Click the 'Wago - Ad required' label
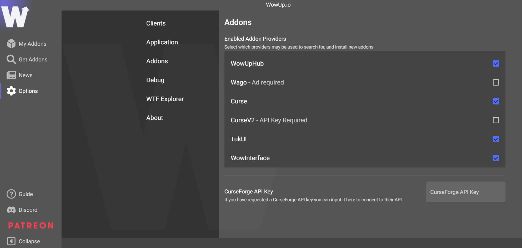This screenshot has height=248, width=522. point(257,82)
